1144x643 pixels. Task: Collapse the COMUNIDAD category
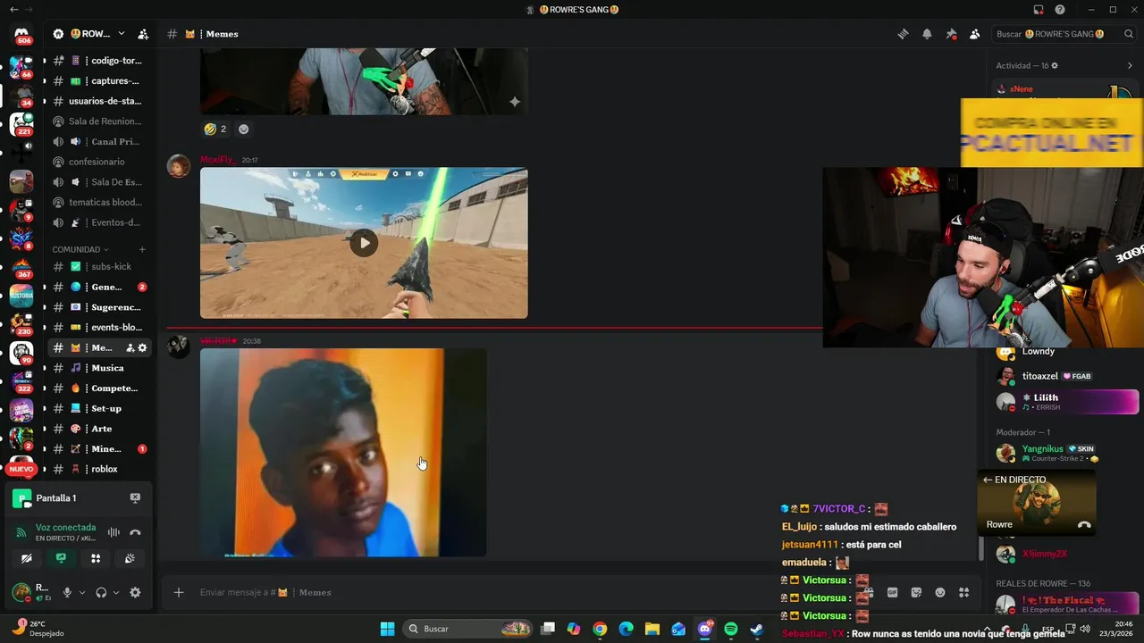(x=80, y=249)
